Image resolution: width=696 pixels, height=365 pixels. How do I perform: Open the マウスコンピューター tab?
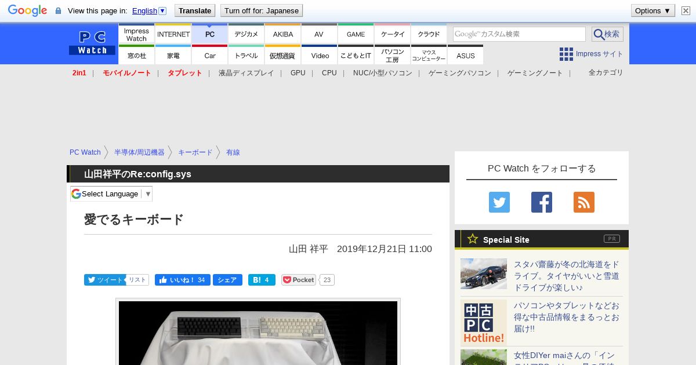429,56
